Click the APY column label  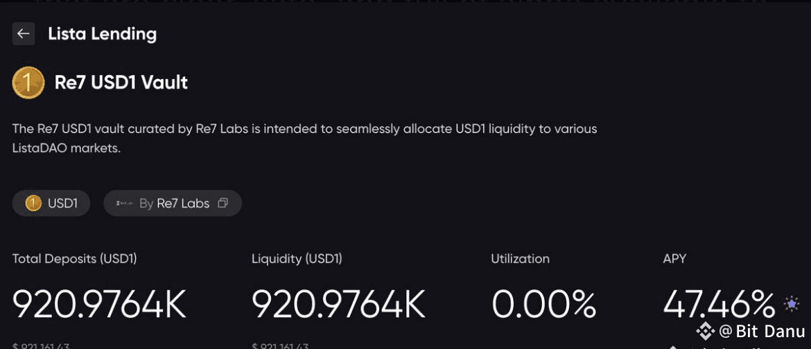674,259
